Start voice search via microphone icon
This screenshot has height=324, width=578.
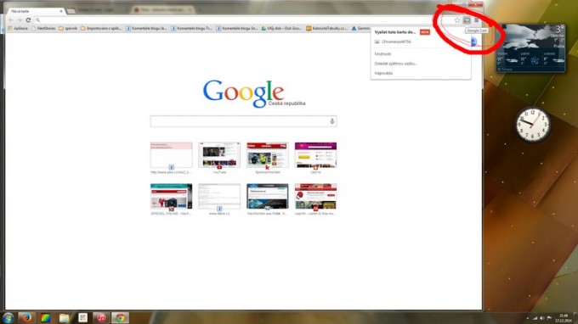(x=332, y=121)
